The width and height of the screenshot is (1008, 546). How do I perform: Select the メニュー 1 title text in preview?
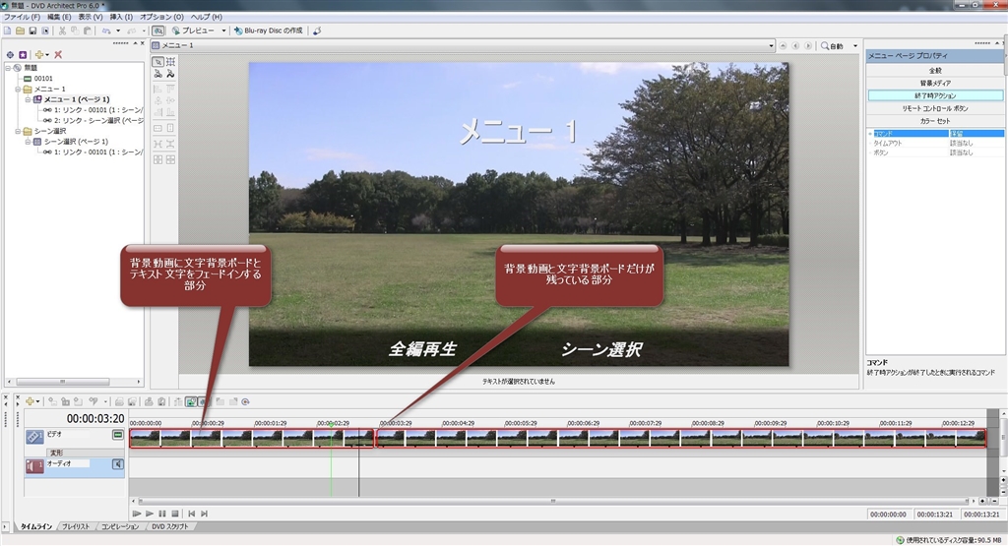[x=518, y=132]
